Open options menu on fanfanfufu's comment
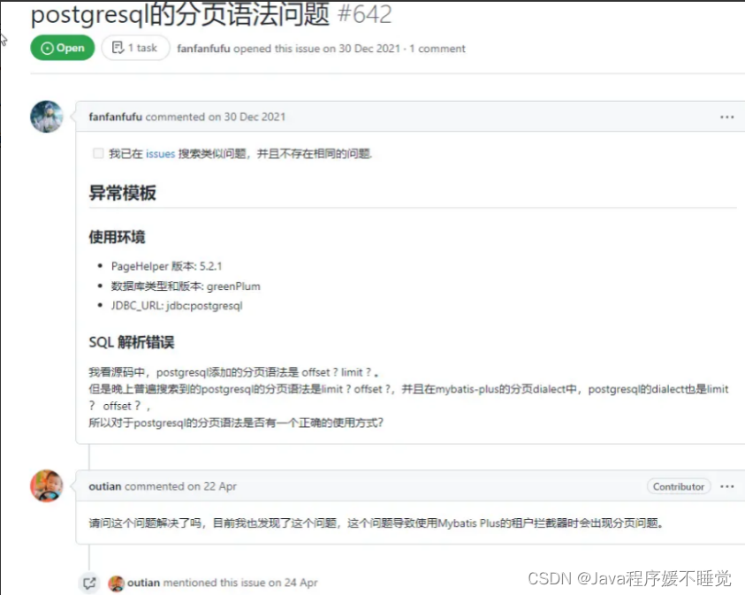The width and height of the screenshot is (745, 595). coord(727,117)
